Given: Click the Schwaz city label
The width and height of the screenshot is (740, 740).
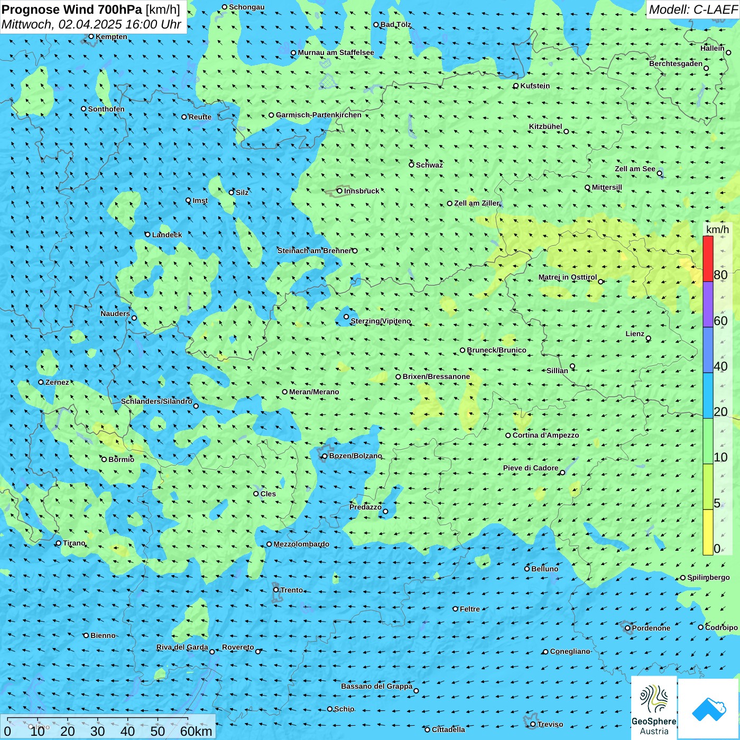Looking at the screenshot, I should (x=429, y=165).
